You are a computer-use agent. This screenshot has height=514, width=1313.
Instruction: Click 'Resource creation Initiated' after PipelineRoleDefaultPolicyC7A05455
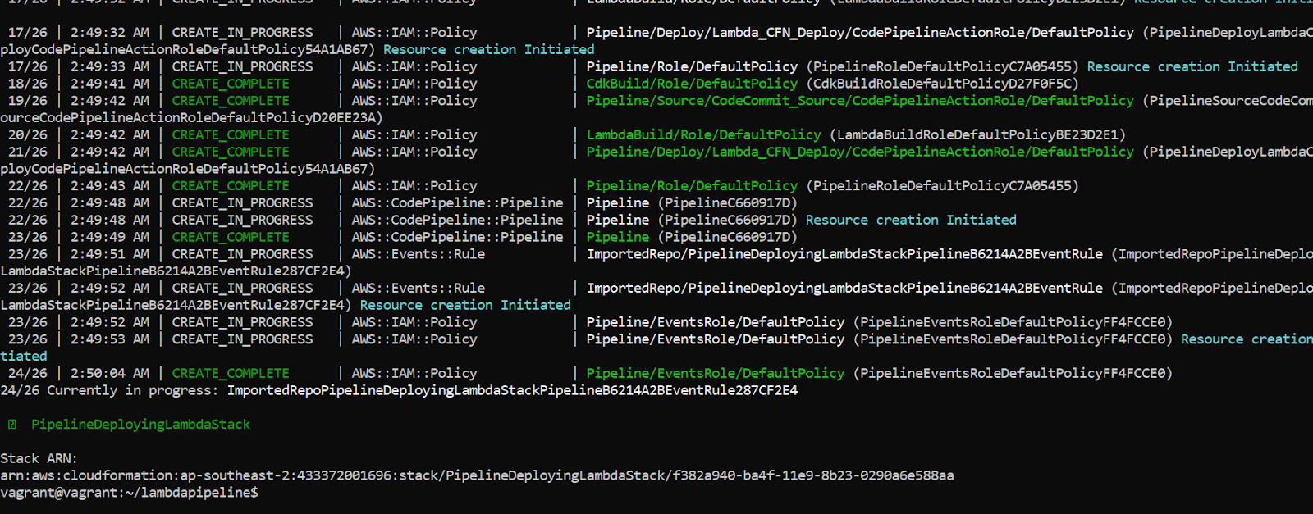pyautogui.click(x=1192, y=66)
